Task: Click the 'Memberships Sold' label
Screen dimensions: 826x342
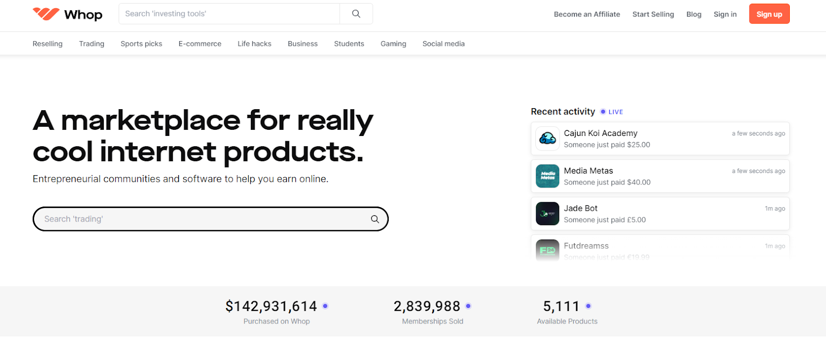Action: 433,321
